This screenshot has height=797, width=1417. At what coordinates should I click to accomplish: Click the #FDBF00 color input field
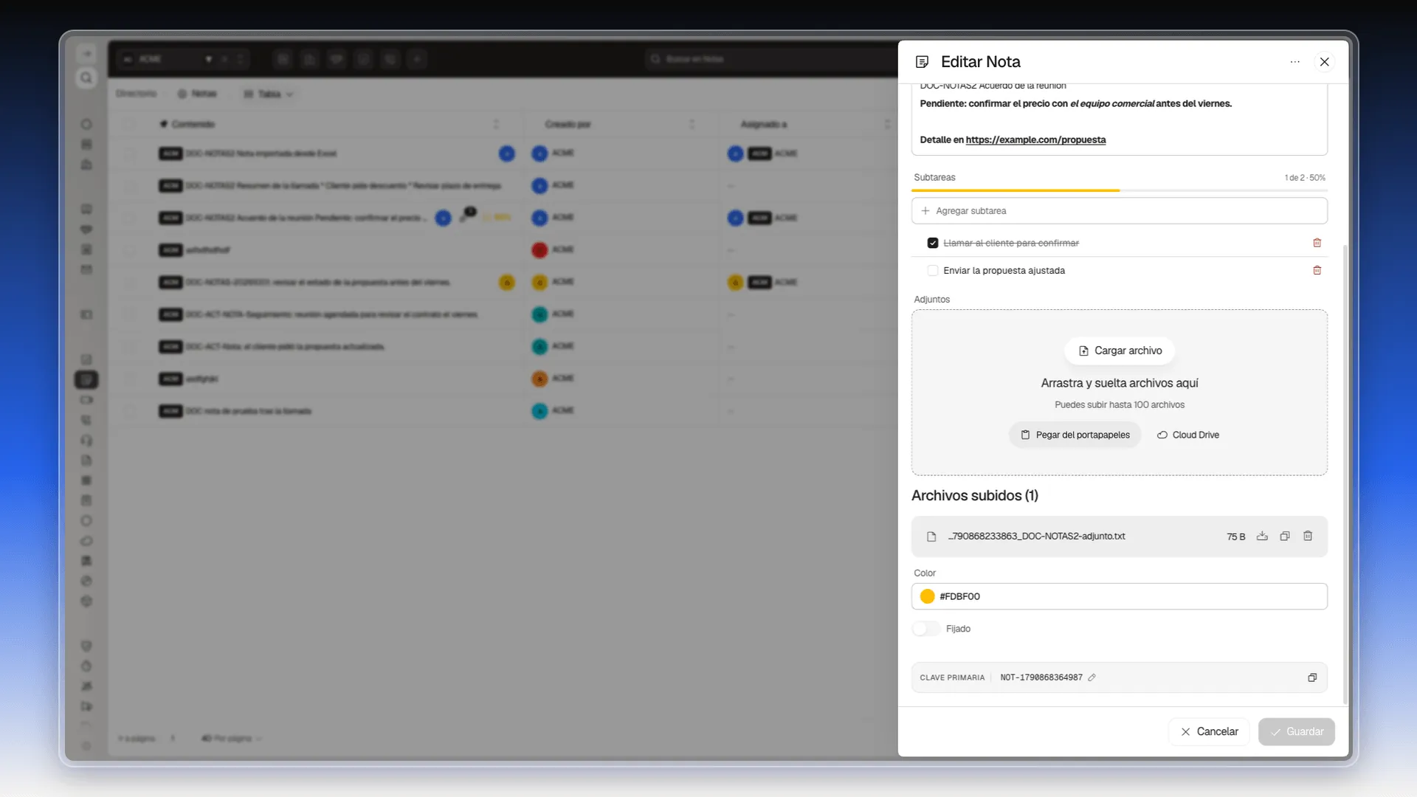(1119, 596)
